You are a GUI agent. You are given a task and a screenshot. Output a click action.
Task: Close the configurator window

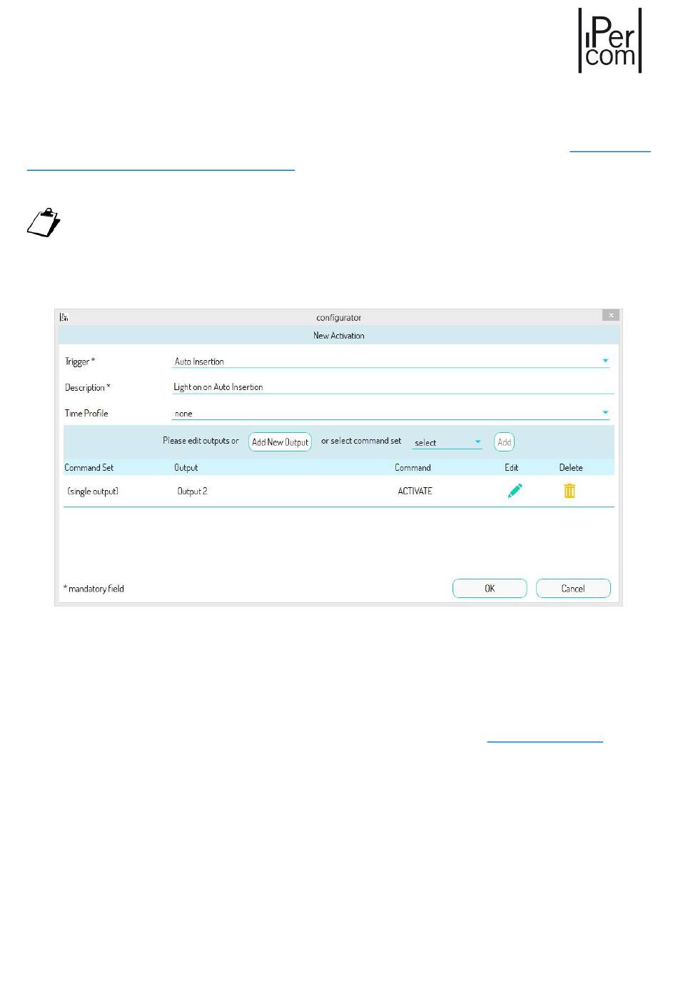[611, 315]
